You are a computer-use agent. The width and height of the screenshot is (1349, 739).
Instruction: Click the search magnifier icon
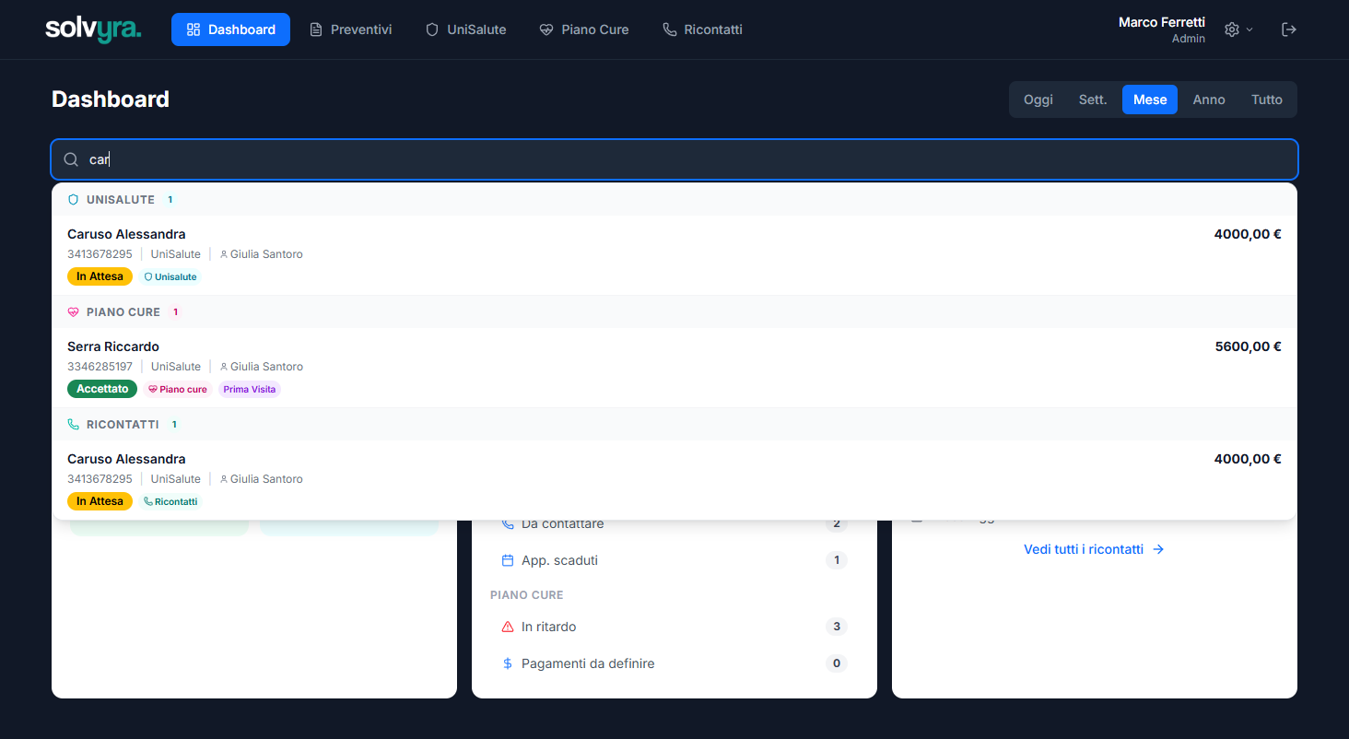point(71,159)
